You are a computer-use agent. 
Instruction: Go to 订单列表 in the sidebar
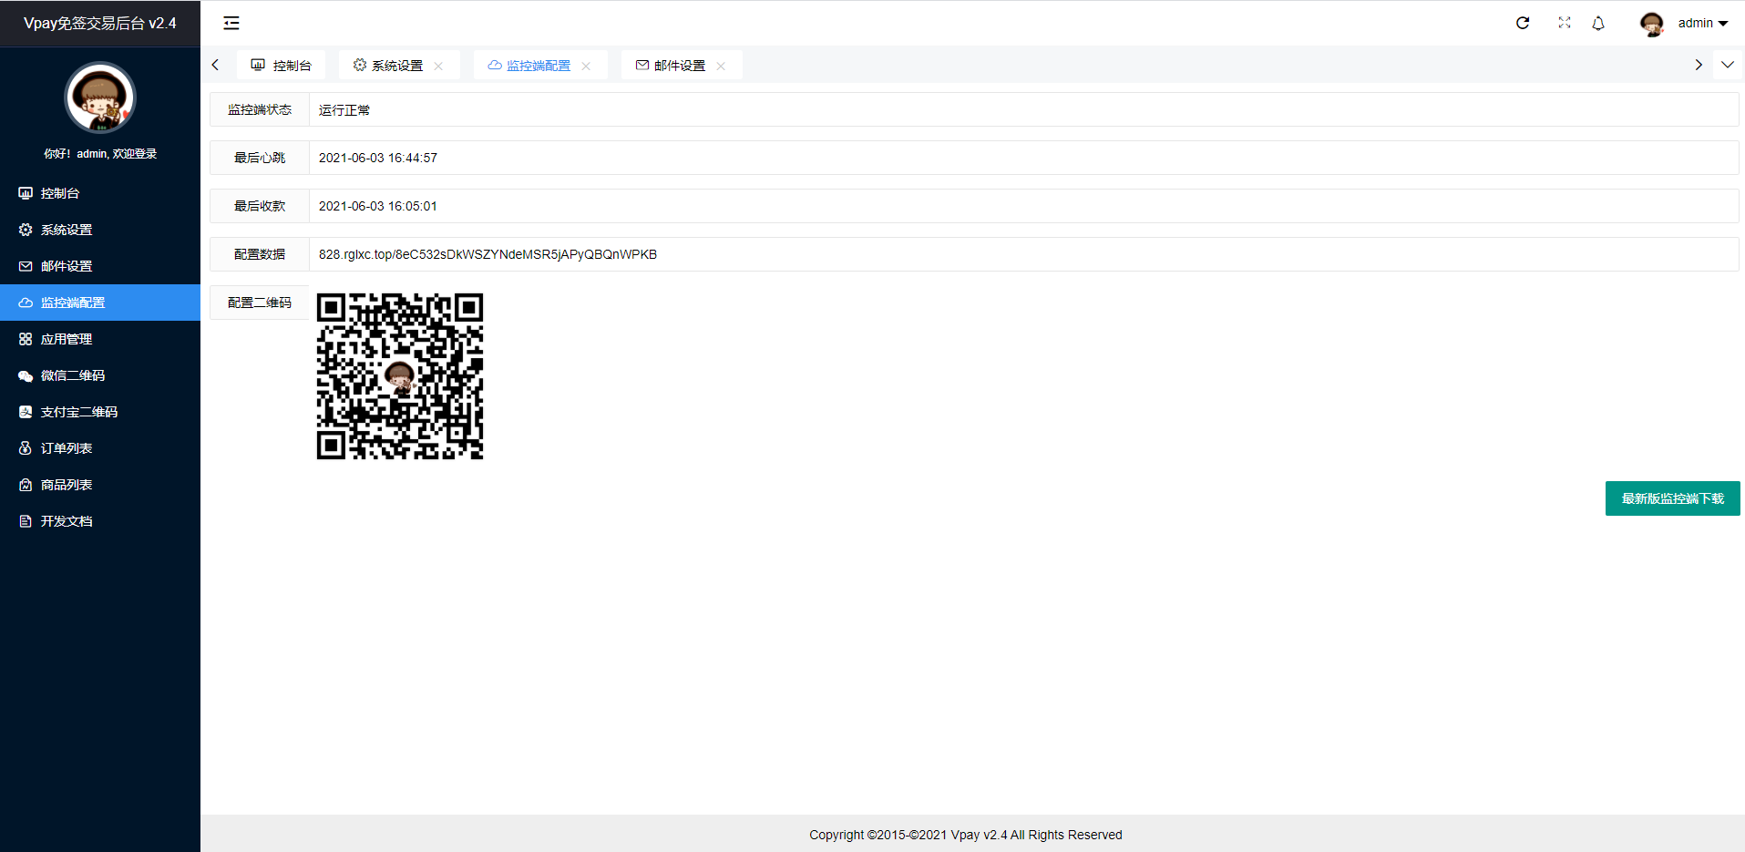[66, 448]
